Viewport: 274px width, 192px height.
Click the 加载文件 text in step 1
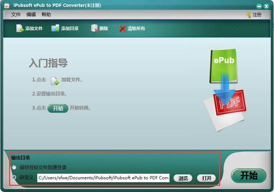click(x=72, y=80)
